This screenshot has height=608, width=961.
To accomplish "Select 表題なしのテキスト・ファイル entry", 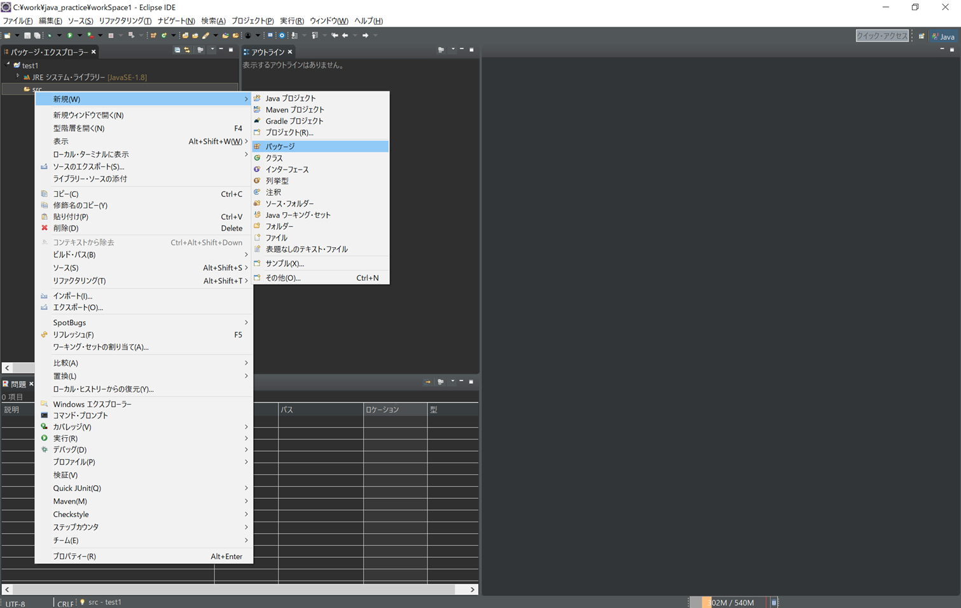I will pos(321,250).
